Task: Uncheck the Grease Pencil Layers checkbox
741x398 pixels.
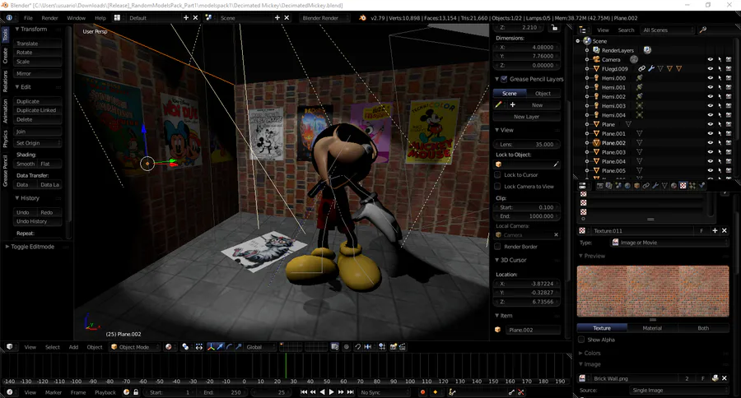Action: click(x=504, y=79)
